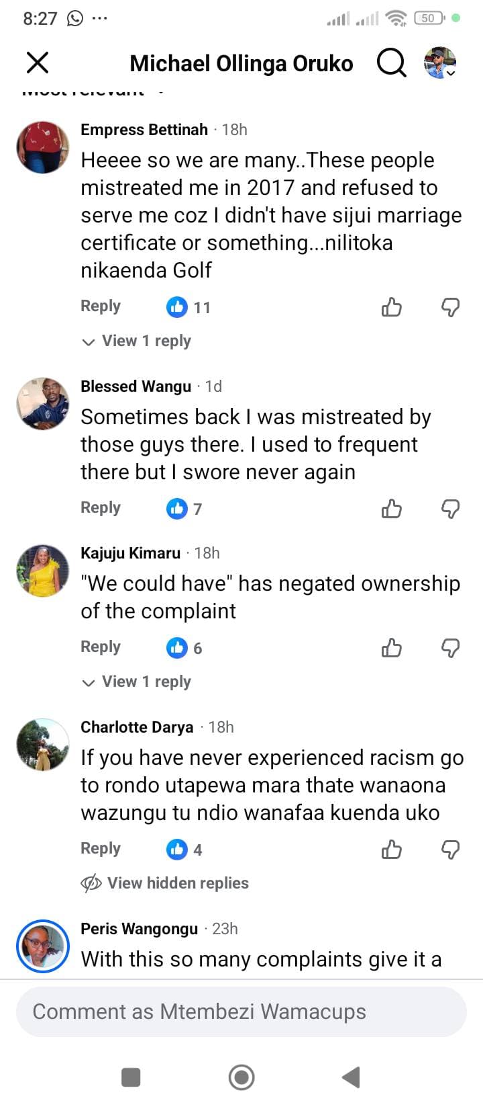Screen dimensions: 483x1109
Task: Open Peris Wangongu's profile picture
Action: point(43,946)
